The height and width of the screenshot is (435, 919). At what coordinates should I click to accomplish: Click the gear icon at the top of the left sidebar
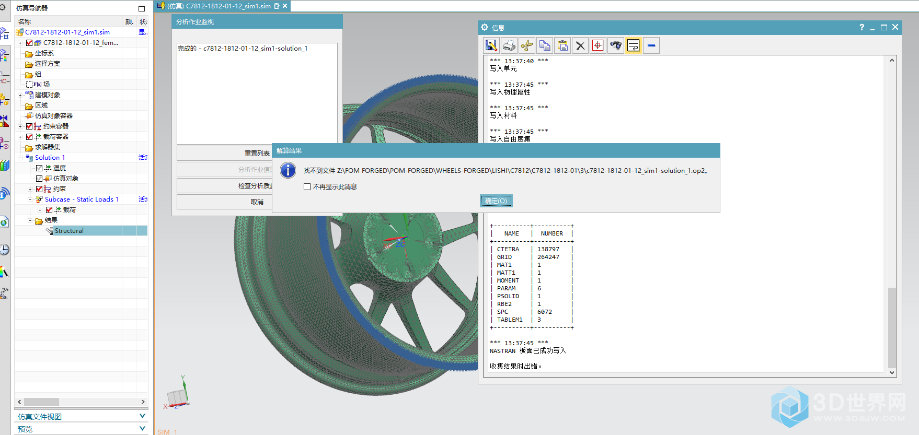(x=3, y=7)
